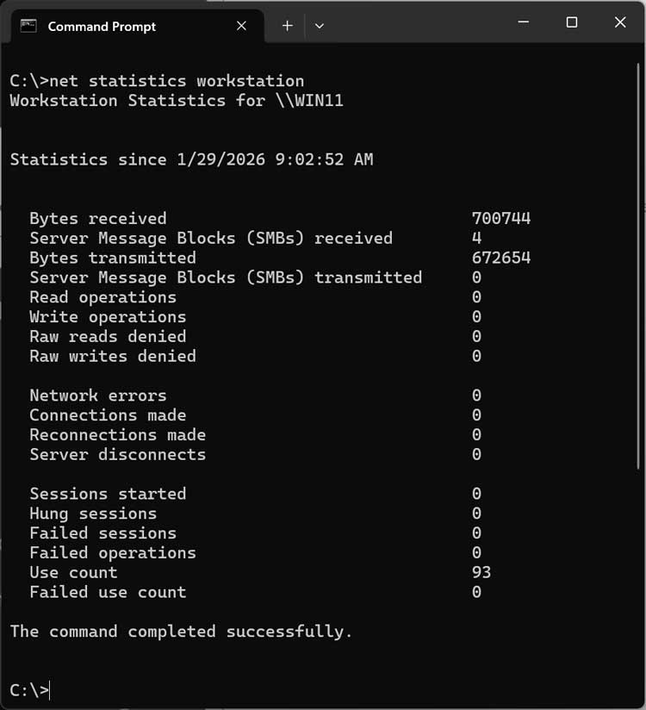Click the Failed use count line
This screenshot has width=646, height=710.
108,592
